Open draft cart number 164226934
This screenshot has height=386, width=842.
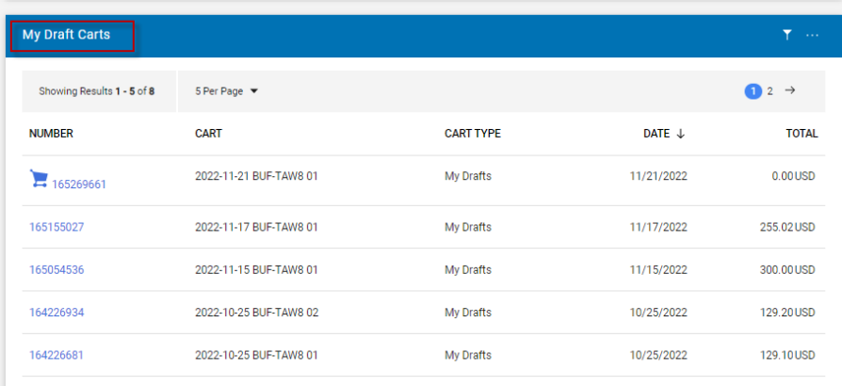[x=57, y=313]
